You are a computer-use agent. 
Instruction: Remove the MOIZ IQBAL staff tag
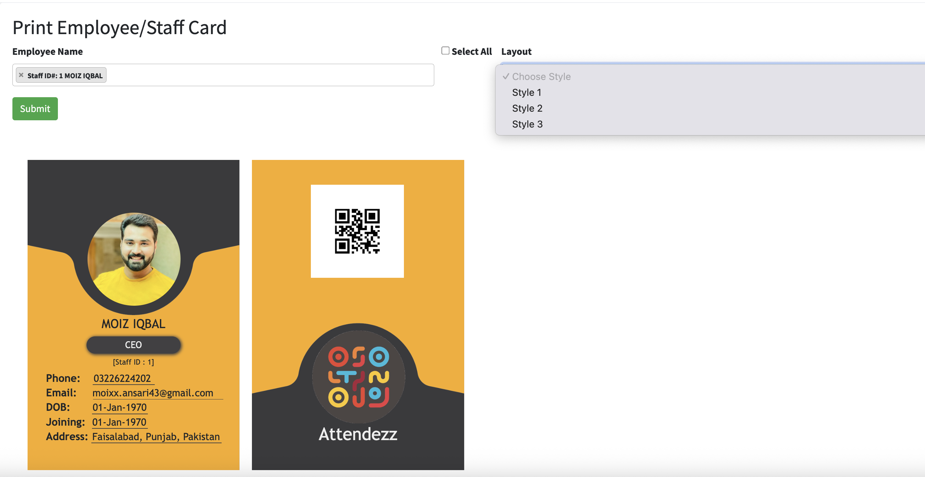21,75
